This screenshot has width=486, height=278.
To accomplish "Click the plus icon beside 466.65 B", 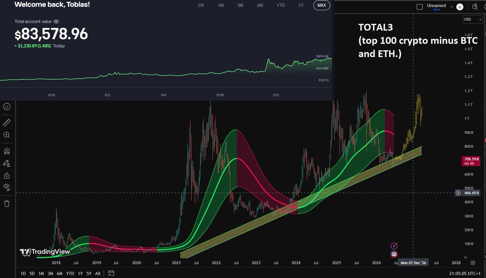I will tap(458, 193).
